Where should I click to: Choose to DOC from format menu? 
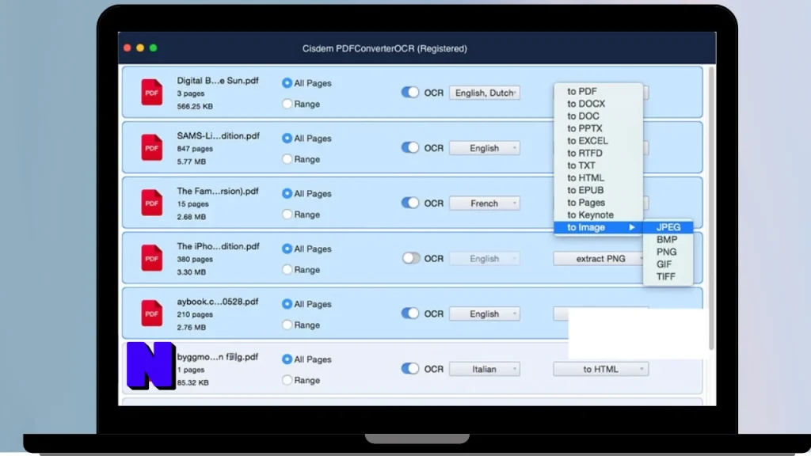tap(598, 116)
